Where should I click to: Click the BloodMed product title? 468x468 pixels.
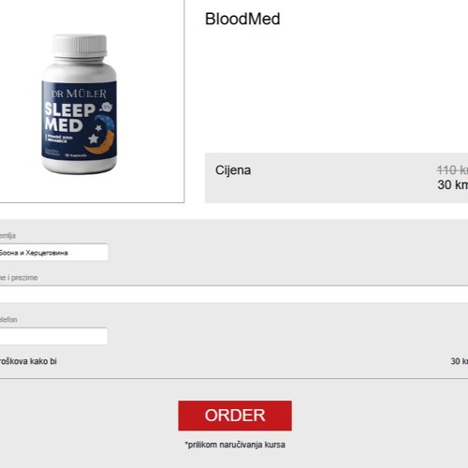point(242,19)
